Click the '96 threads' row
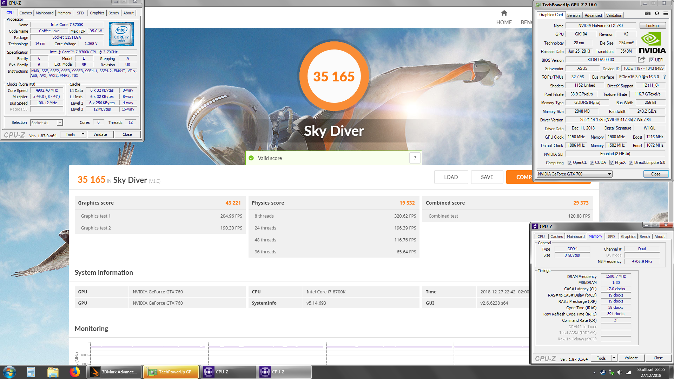Screen dimensions: 674x379 click(x=334, y=252)
